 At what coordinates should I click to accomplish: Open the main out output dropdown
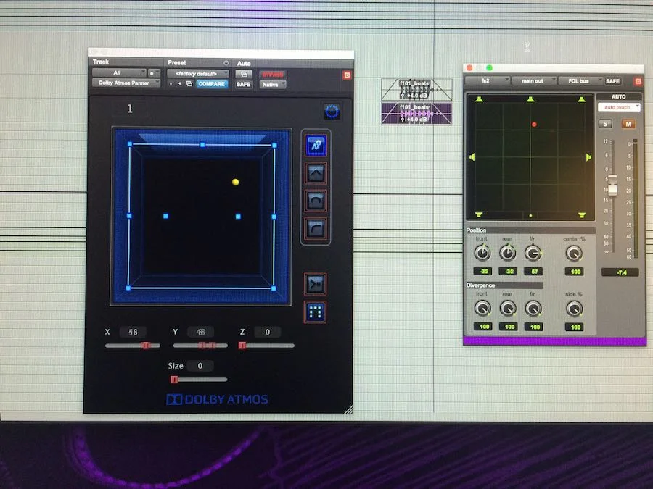click(x=534, y=80)
